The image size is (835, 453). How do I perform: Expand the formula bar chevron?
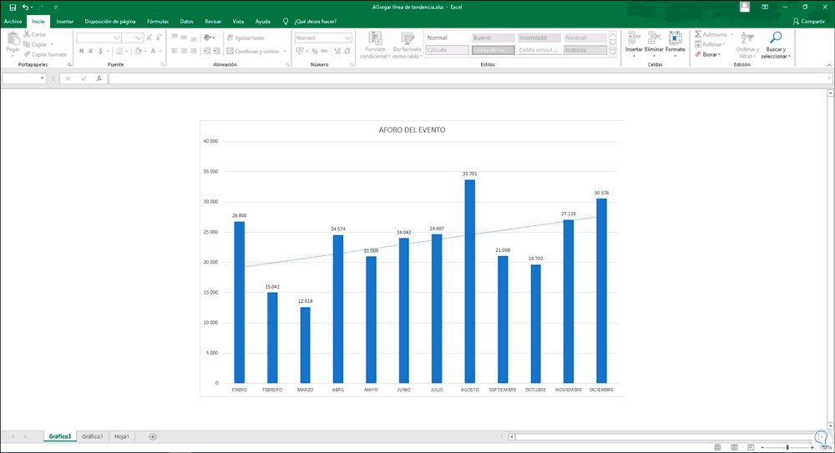[x=828, y=78]
